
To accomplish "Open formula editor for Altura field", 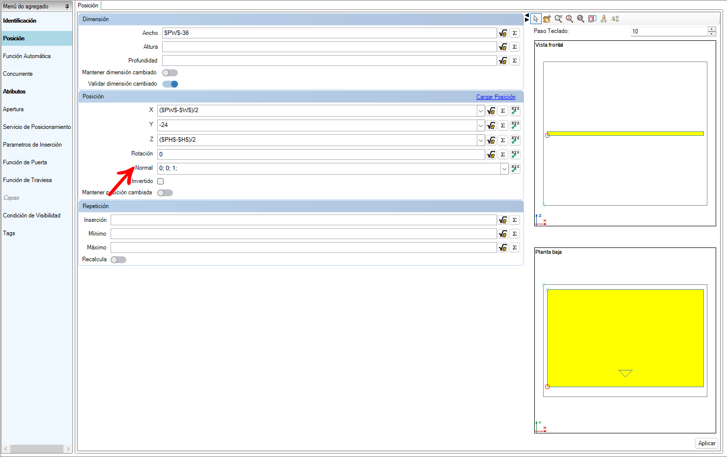I will [503, 47].
